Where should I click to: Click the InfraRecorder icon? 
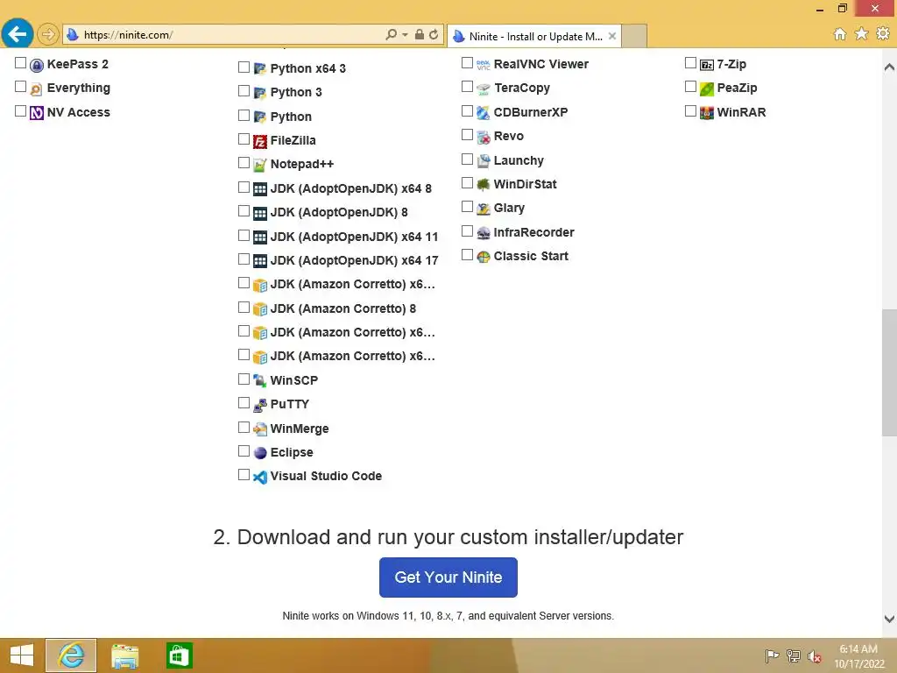(484, 233)
